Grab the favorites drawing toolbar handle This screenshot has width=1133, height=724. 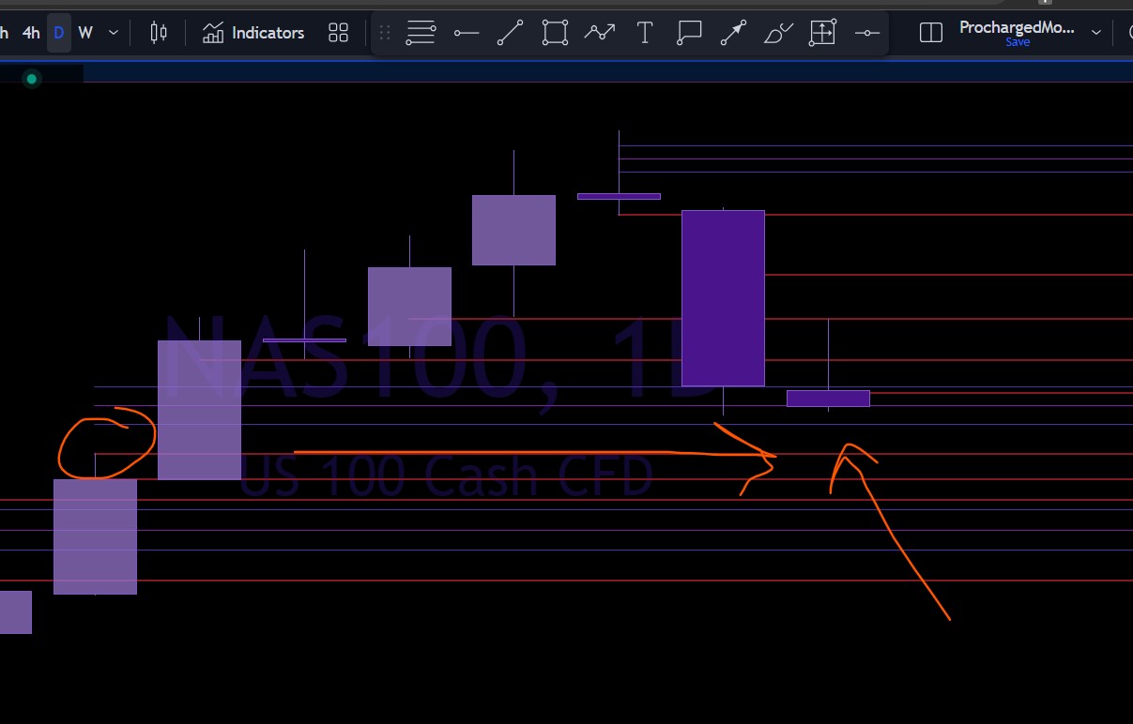pyautogui.click(x=384, y=34)
